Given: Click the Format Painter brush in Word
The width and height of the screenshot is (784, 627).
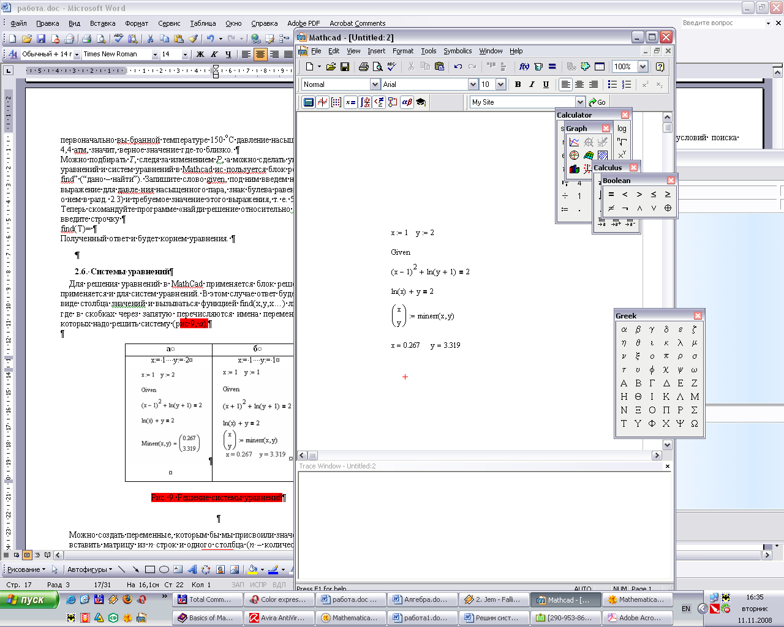Looking at the screenshot, I should [x=193, y=38].
